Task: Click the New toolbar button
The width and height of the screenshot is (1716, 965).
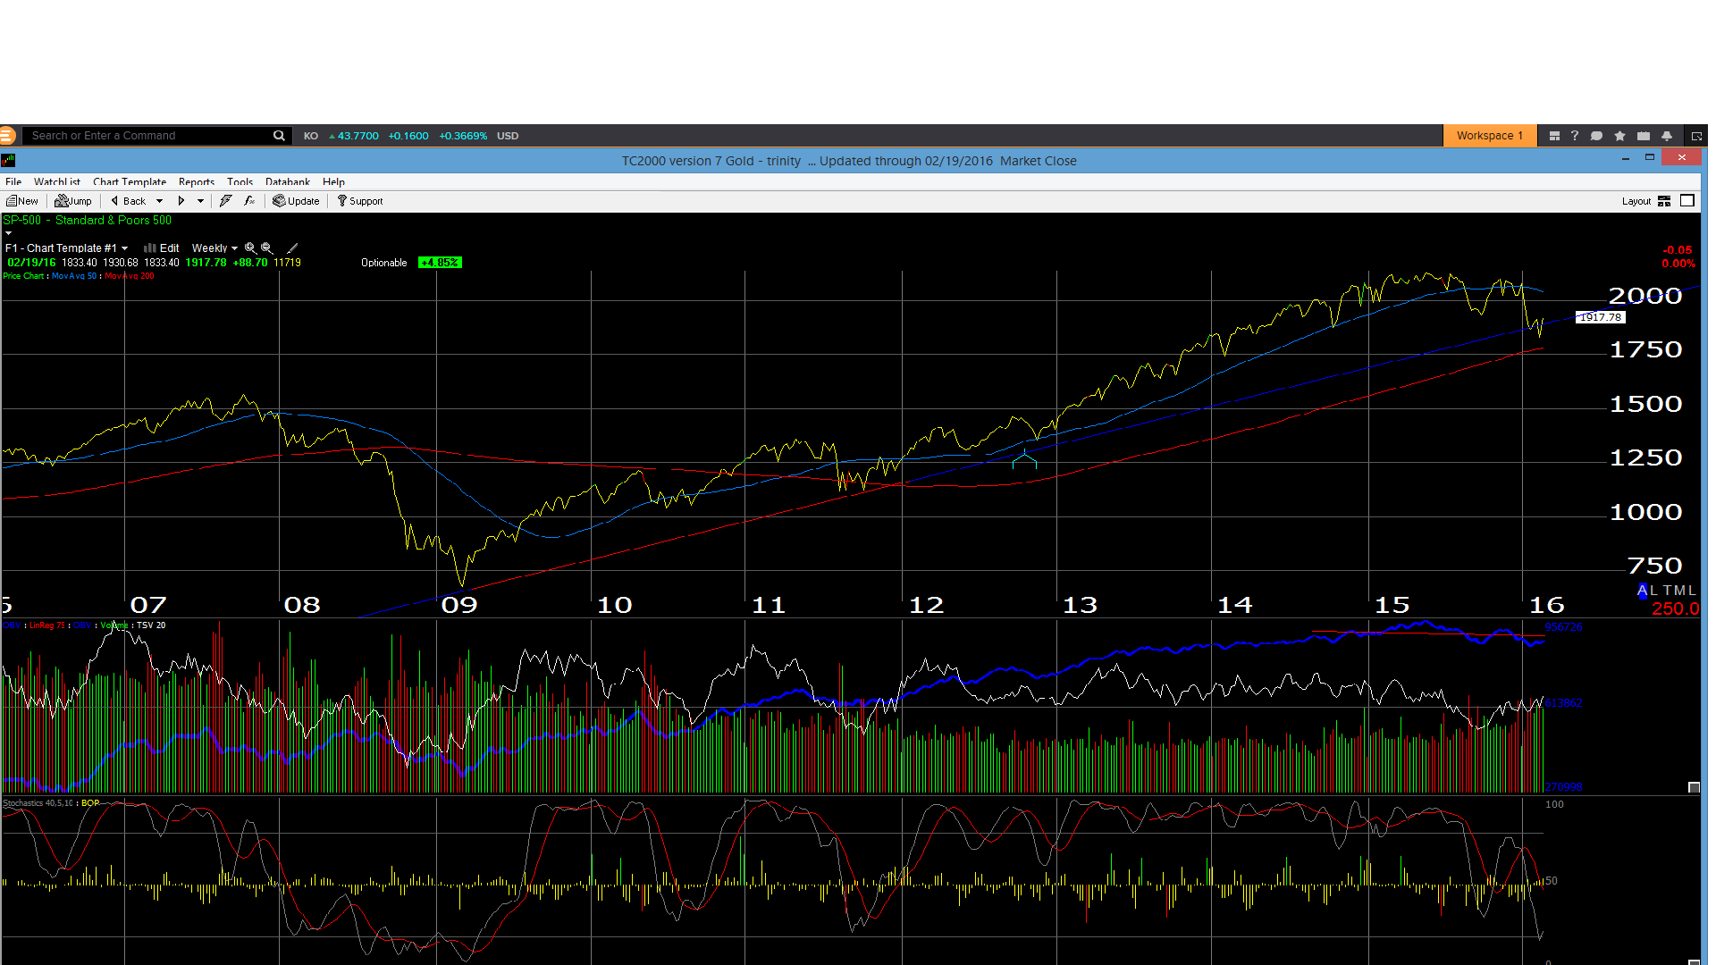Action: [22, 201]
